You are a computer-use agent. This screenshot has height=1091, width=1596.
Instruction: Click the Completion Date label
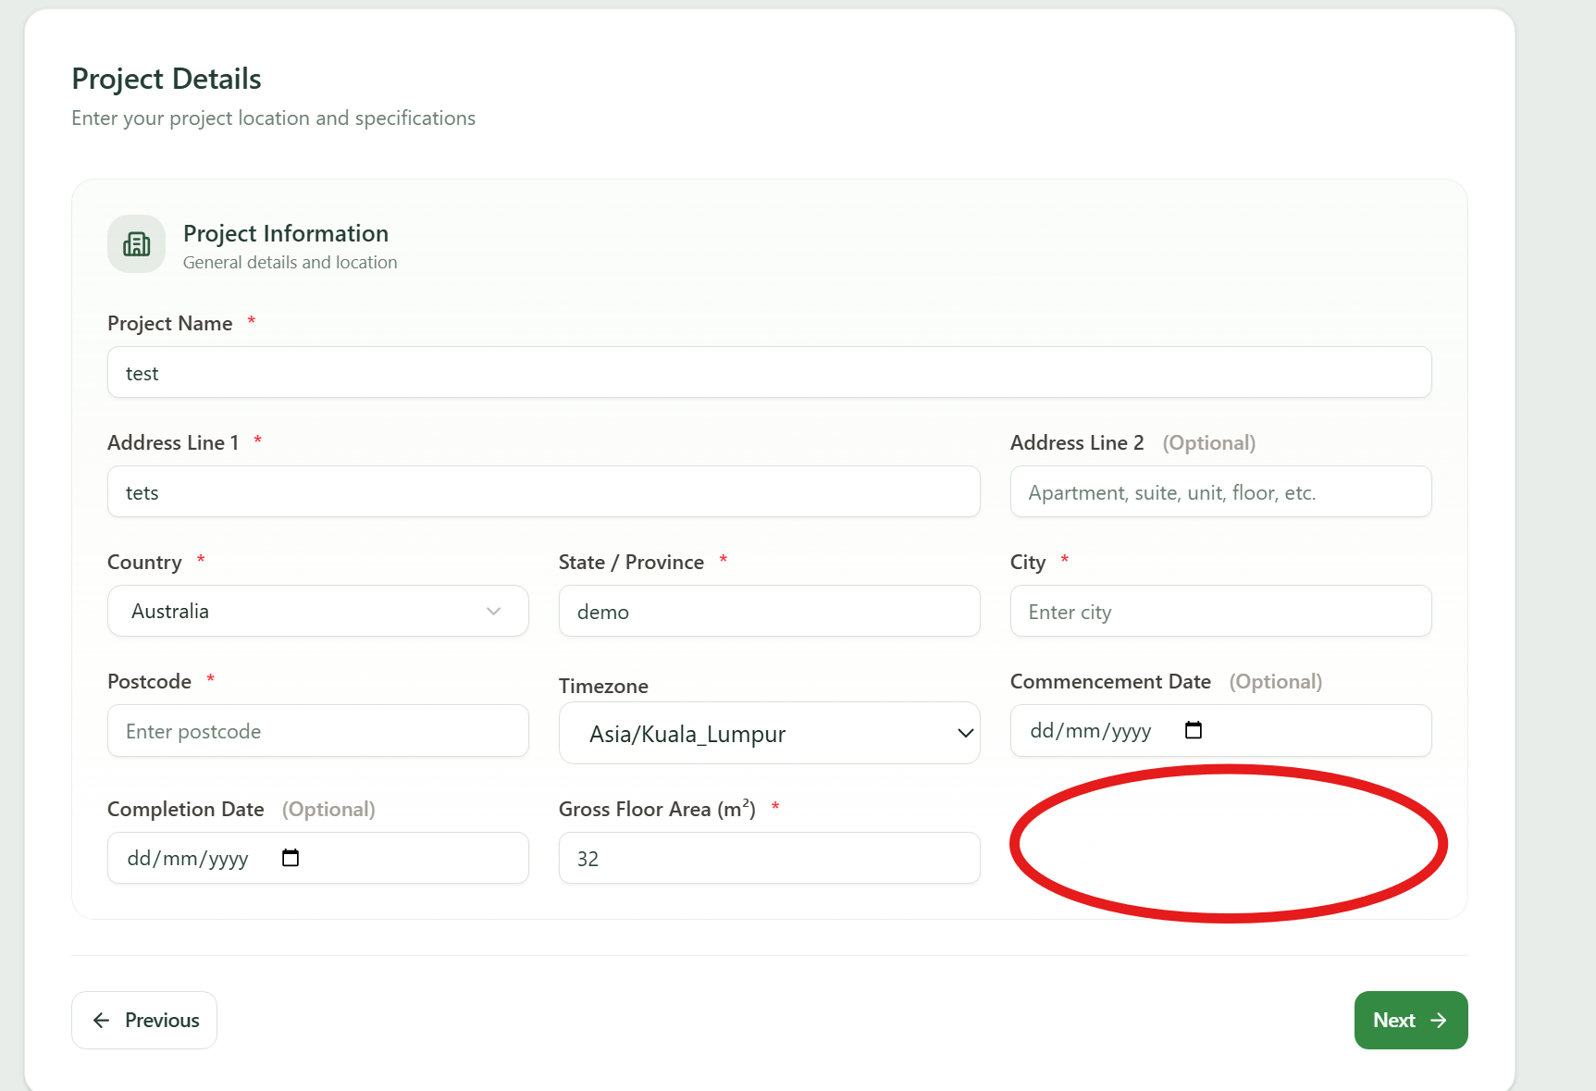(186, 810)
